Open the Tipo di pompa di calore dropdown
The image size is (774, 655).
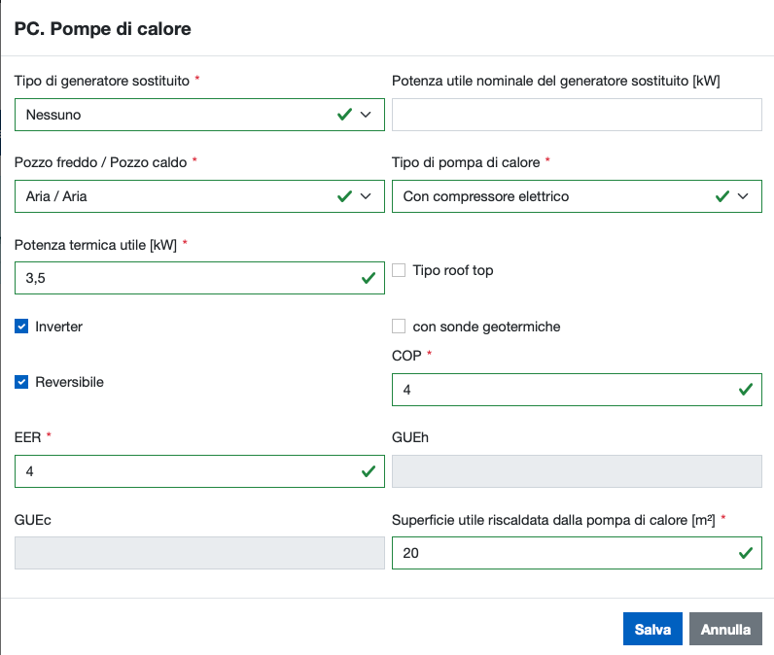pyautogui.click(x=577, y=196)
